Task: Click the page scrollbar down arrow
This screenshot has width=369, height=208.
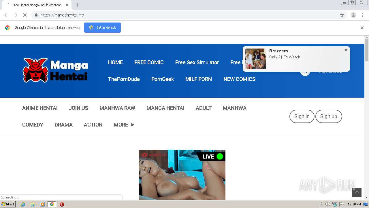Action: [367, 197]
